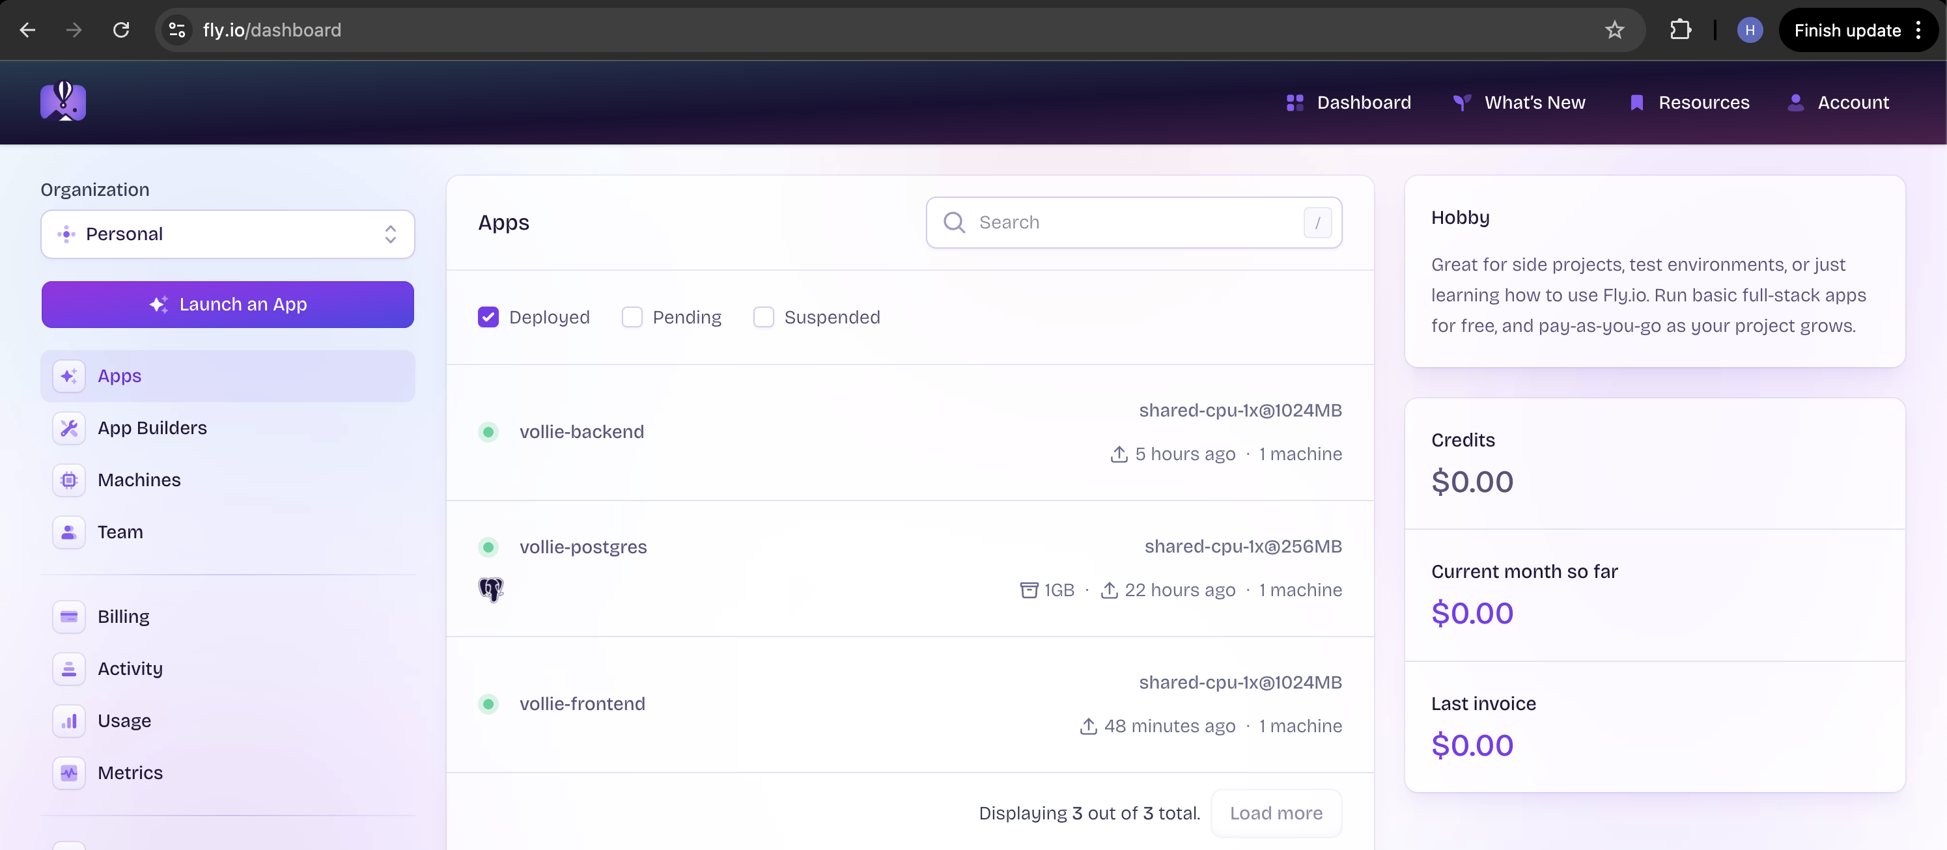
Task: Open site information icon in address bar
Action: tap(177, 30)
